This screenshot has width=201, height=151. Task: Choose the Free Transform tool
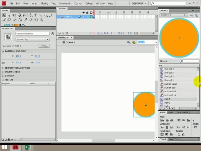pos(14,15)
